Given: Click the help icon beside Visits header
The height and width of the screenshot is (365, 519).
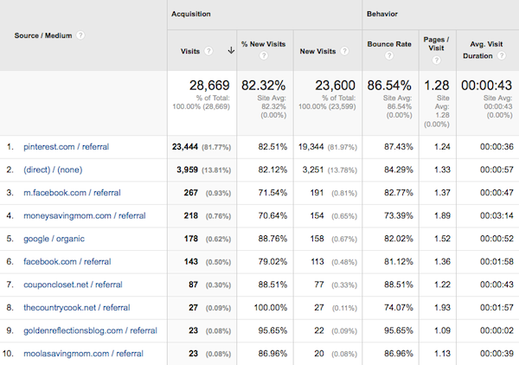Looking at the screenshot, I should point(209,50).
